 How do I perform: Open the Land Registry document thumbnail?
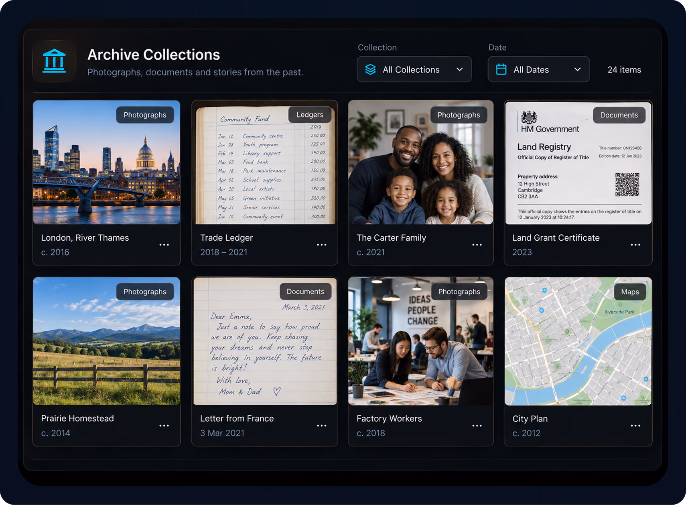[578, 162]
